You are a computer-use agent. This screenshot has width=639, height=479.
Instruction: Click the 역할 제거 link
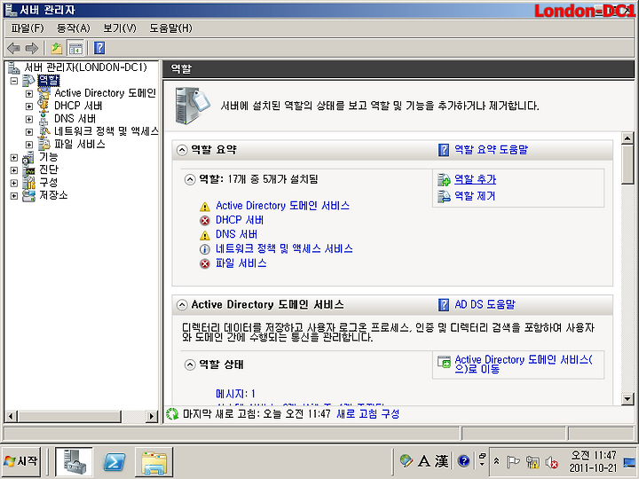click(475, 196)
